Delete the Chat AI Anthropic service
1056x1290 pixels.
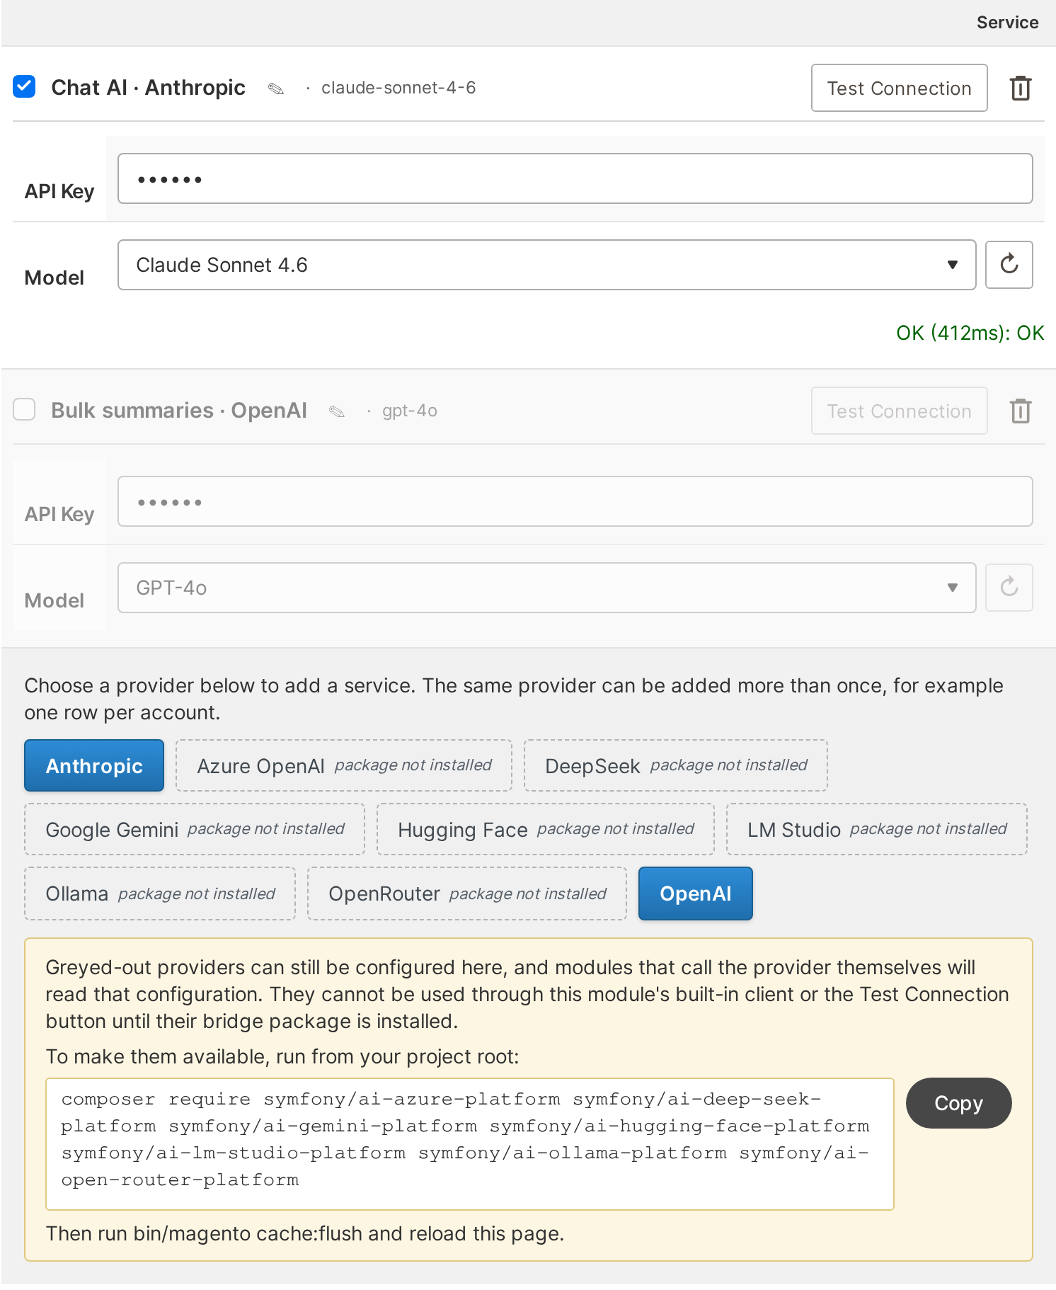pyautogui.click(x=1020, y=88)
